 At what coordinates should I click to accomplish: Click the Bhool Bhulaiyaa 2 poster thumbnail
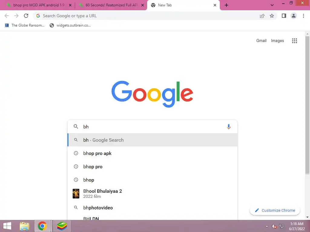click(x=76, y=194)
